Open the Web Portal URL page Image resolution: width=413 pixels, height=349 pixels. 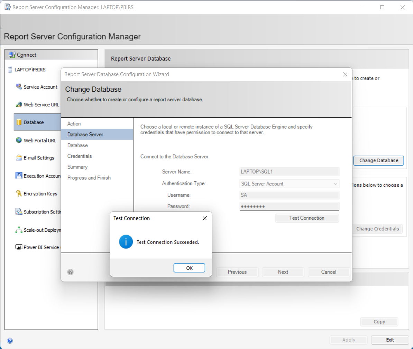tap(39, 140)
